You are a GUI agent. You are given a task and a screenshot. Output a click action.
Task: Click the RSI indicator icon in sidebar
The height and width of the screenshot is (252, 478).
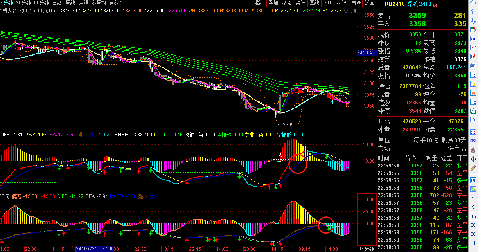[473, 141]
